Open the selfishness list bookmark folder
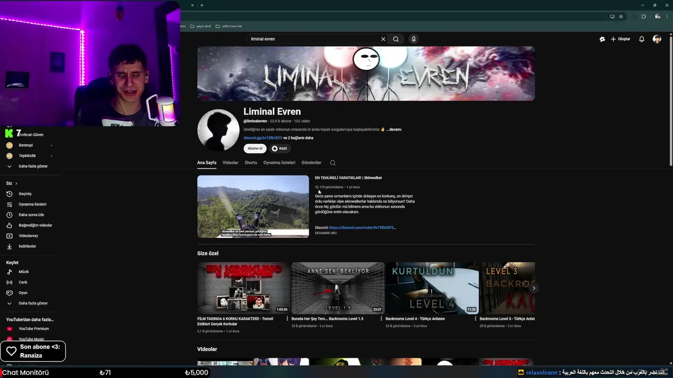 tap(229, 26)
